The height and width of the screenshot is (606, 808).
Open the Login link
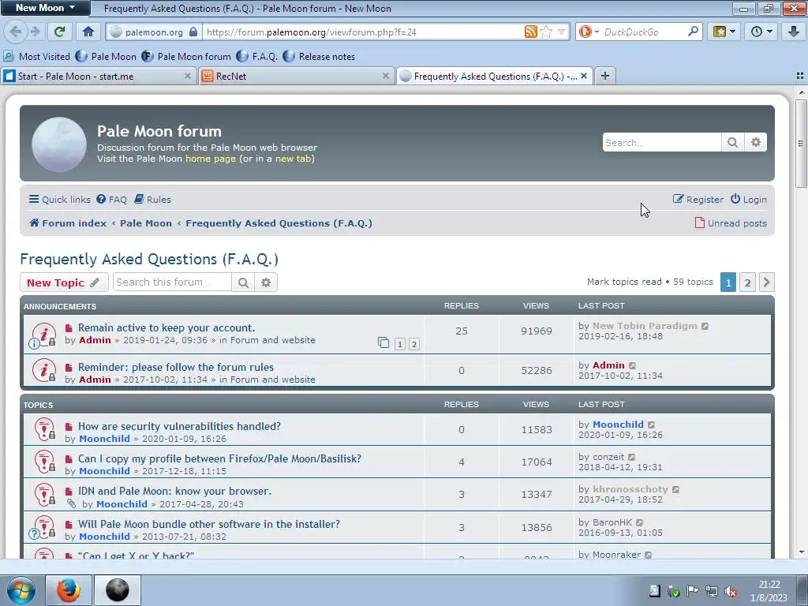click(749, 200)
